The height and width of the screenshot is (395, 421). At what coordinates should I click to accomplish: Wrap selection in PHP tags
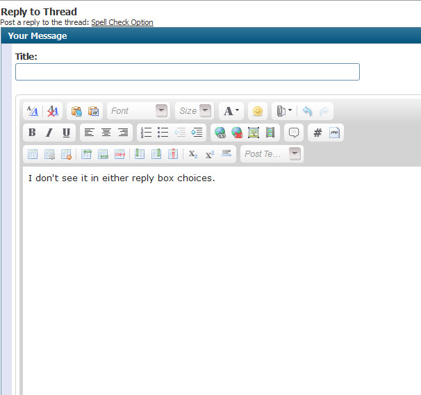tap(334, 133)
